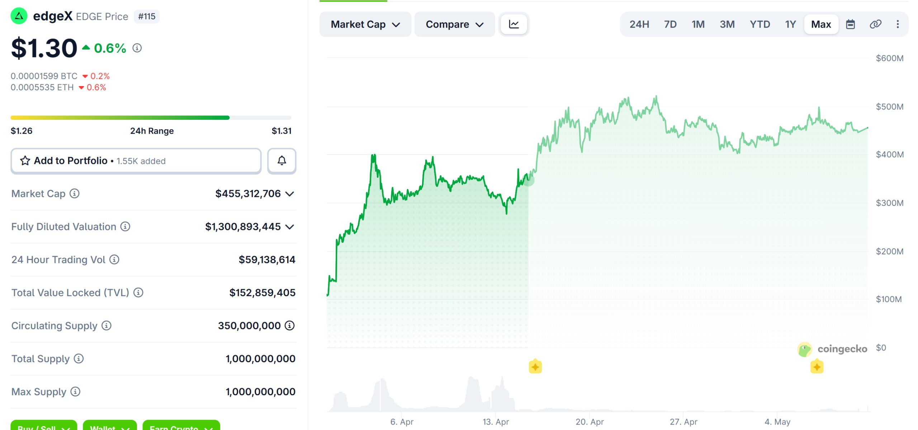This screenshot has width=918, height=430.
Task: Select the 7D time range
Action: pos(670,24)
